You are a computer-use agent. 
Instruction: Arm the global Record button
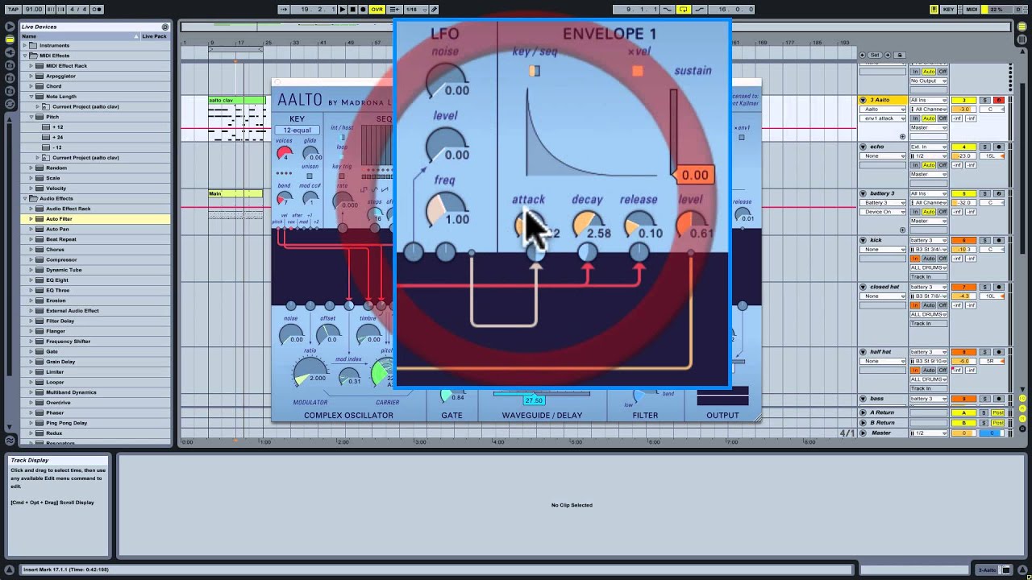pos(363,9)
